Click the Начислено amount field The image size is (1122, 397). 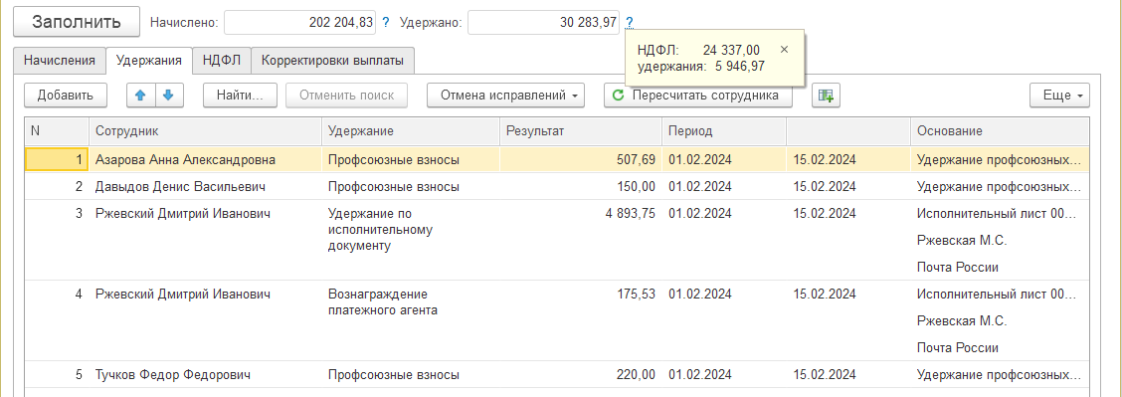[299, 22]
